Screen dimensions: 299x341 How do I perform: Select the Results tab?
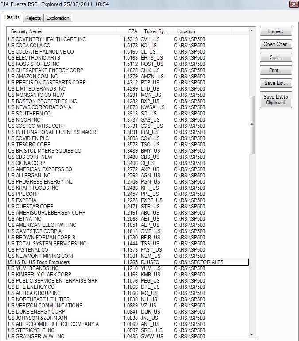(12, 17)
